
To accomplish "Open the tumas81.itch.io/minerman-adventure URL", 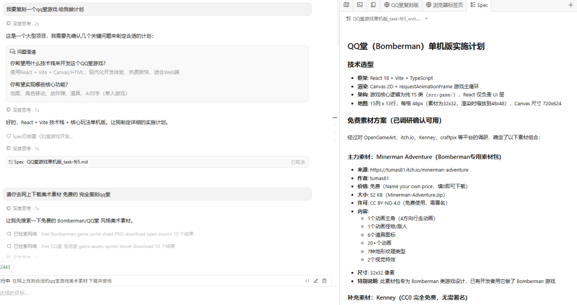I will (x=419, y=170).
